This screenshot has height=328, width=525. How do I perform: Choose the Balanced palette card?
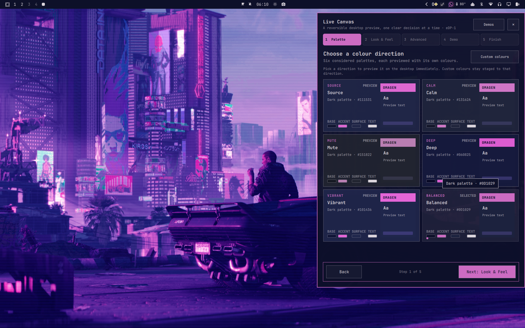tap(470, 215)
